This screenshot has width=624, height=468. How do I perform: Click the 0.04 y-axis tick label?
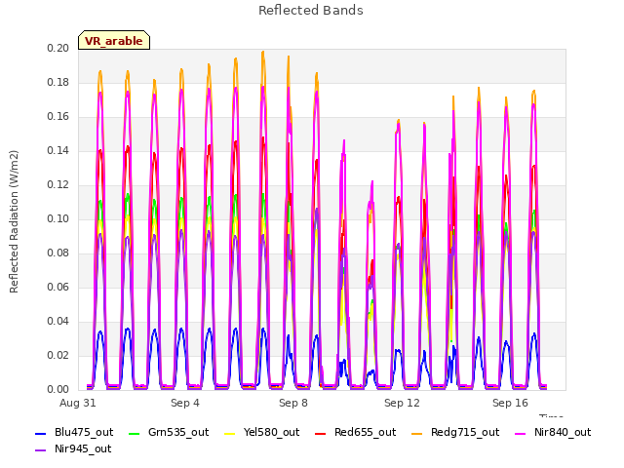click(58, 321)
